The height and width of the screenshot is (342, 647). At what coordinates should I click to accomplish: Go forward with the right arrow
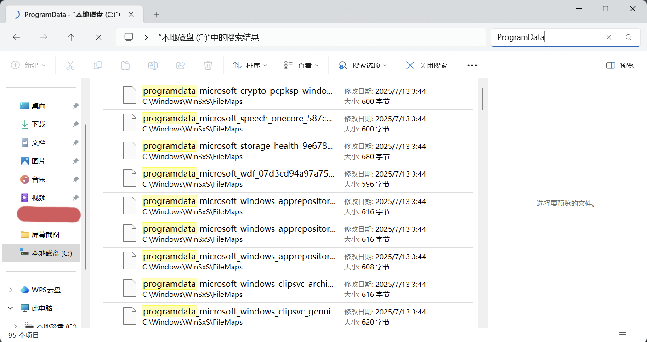tap(44, 37)
